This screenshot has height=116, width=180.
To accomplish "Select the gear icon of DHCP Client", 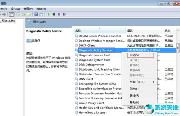I will (76, 45).
